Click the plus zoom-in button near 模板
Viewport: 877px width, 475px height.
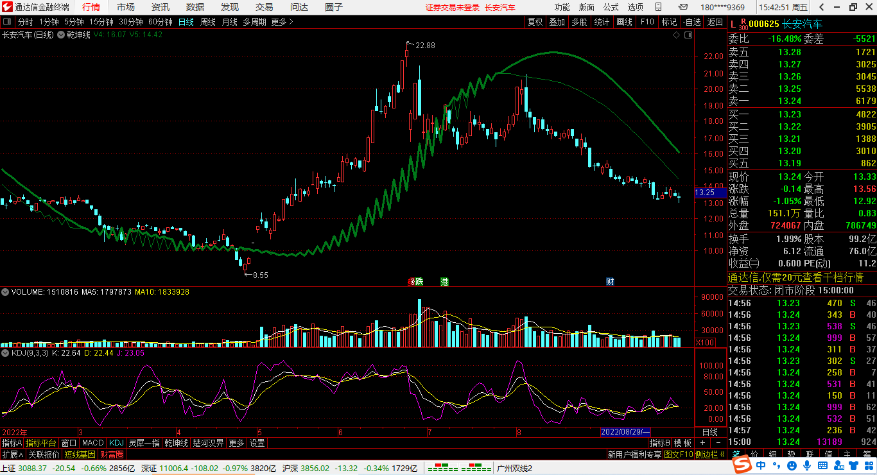[x=702, y=443]
